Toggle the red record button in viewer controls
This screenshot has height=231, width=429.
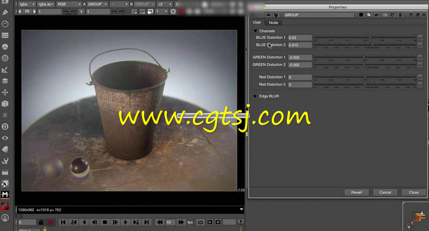point(50,222)
